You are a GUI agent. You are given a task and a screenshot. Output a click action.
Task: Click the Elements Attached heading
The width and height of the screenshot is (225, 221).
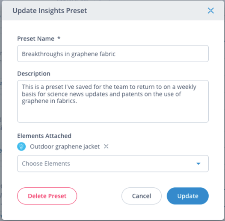tap(44, 136)
